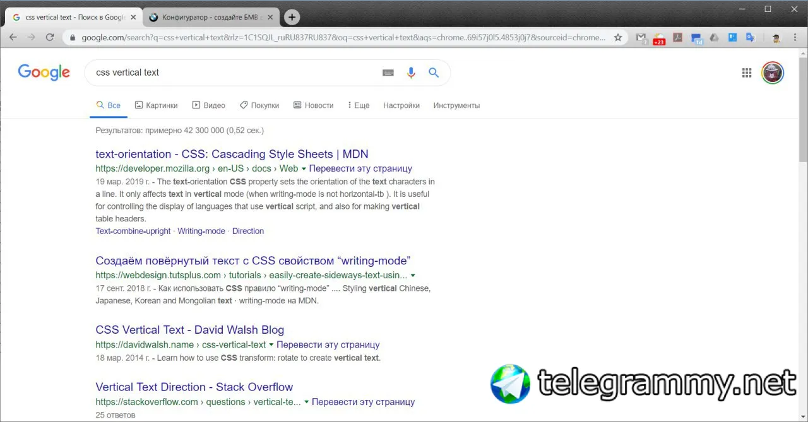
Task: Click the blue search magnifier button
Action: [434, 73]
